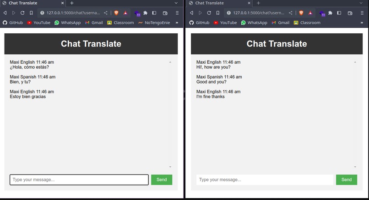Focus message input field in right chat

coord(265,179)
